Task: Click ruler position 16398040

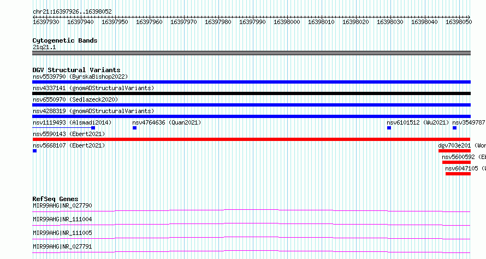Action: tap(424, 22)
